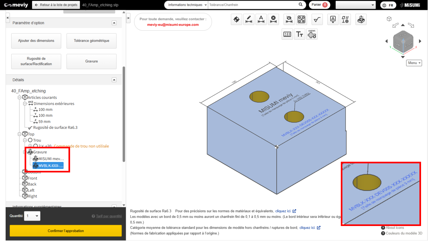Toggle the ruler 123 display icon
This screenshot has width=428, height=241.
pos(287,34)
